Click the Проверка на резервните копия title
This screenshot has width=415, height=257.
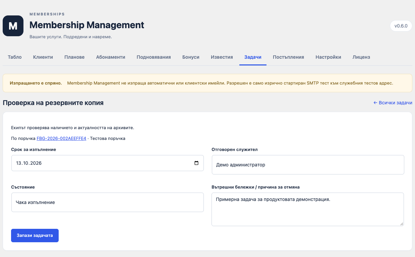click(x=53, y=103)
